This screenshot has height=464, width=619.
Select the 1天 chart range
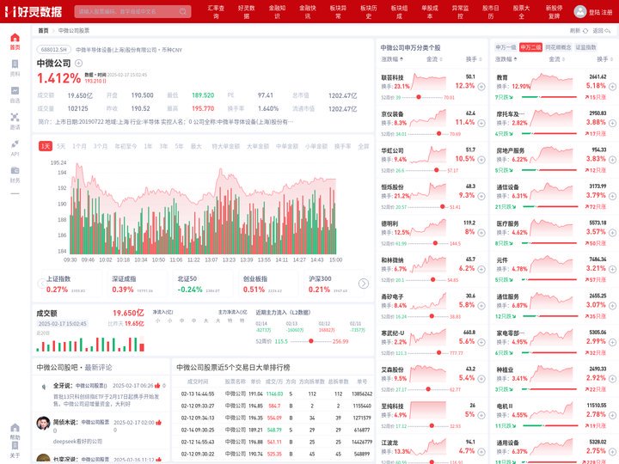pos(46,146)
